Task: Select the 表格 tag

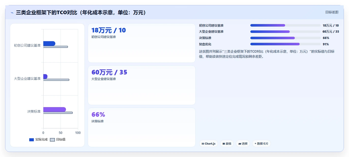Action: [x=227, y=144]
